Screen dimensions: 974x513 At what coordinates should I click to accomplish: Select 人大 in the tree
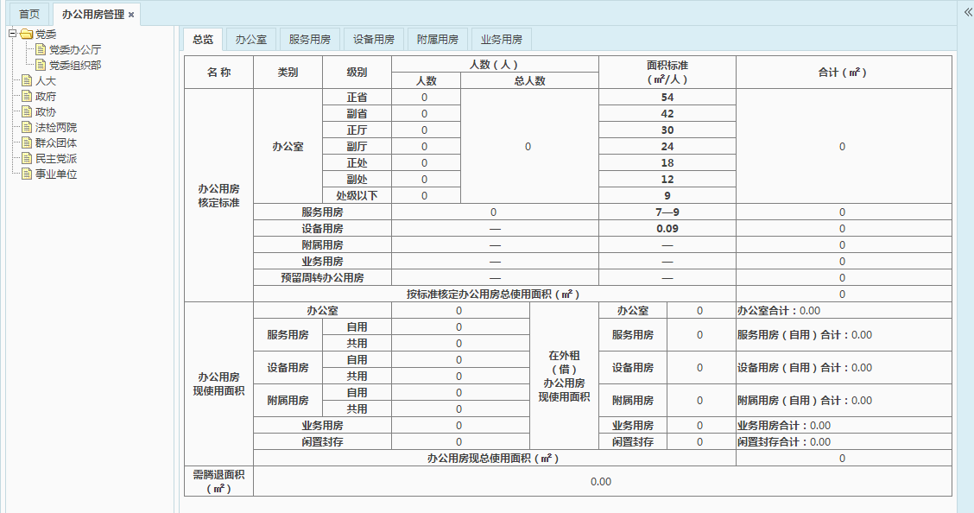46,80
